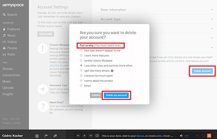Expand the Account Type section
Image resolution: width=217 pixels, height=139 pixels.
coord(157,19)
